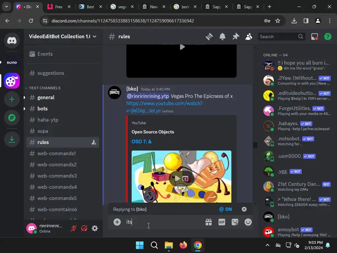
Task: Play the black video above the message
Action: [182, 47]
